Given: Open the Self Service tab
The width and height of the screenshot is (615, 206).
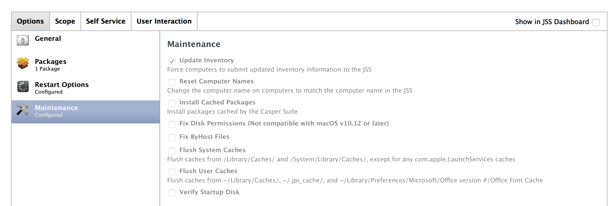Looking at the screenshot, I should [x=106, y=21].
